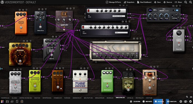Create a New Pedalboard
The width and height of the screenshot is (193, 104).
(144, 2)
